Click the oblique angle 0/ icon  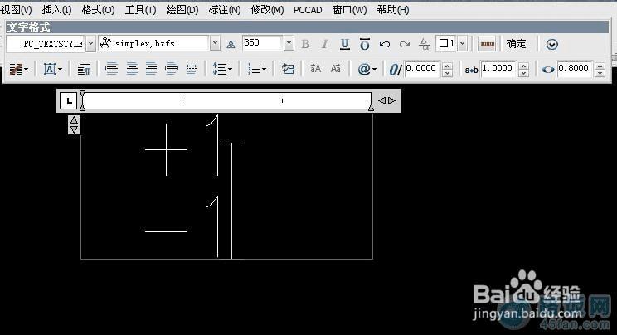pyautogui.click(x=396, y=70)
